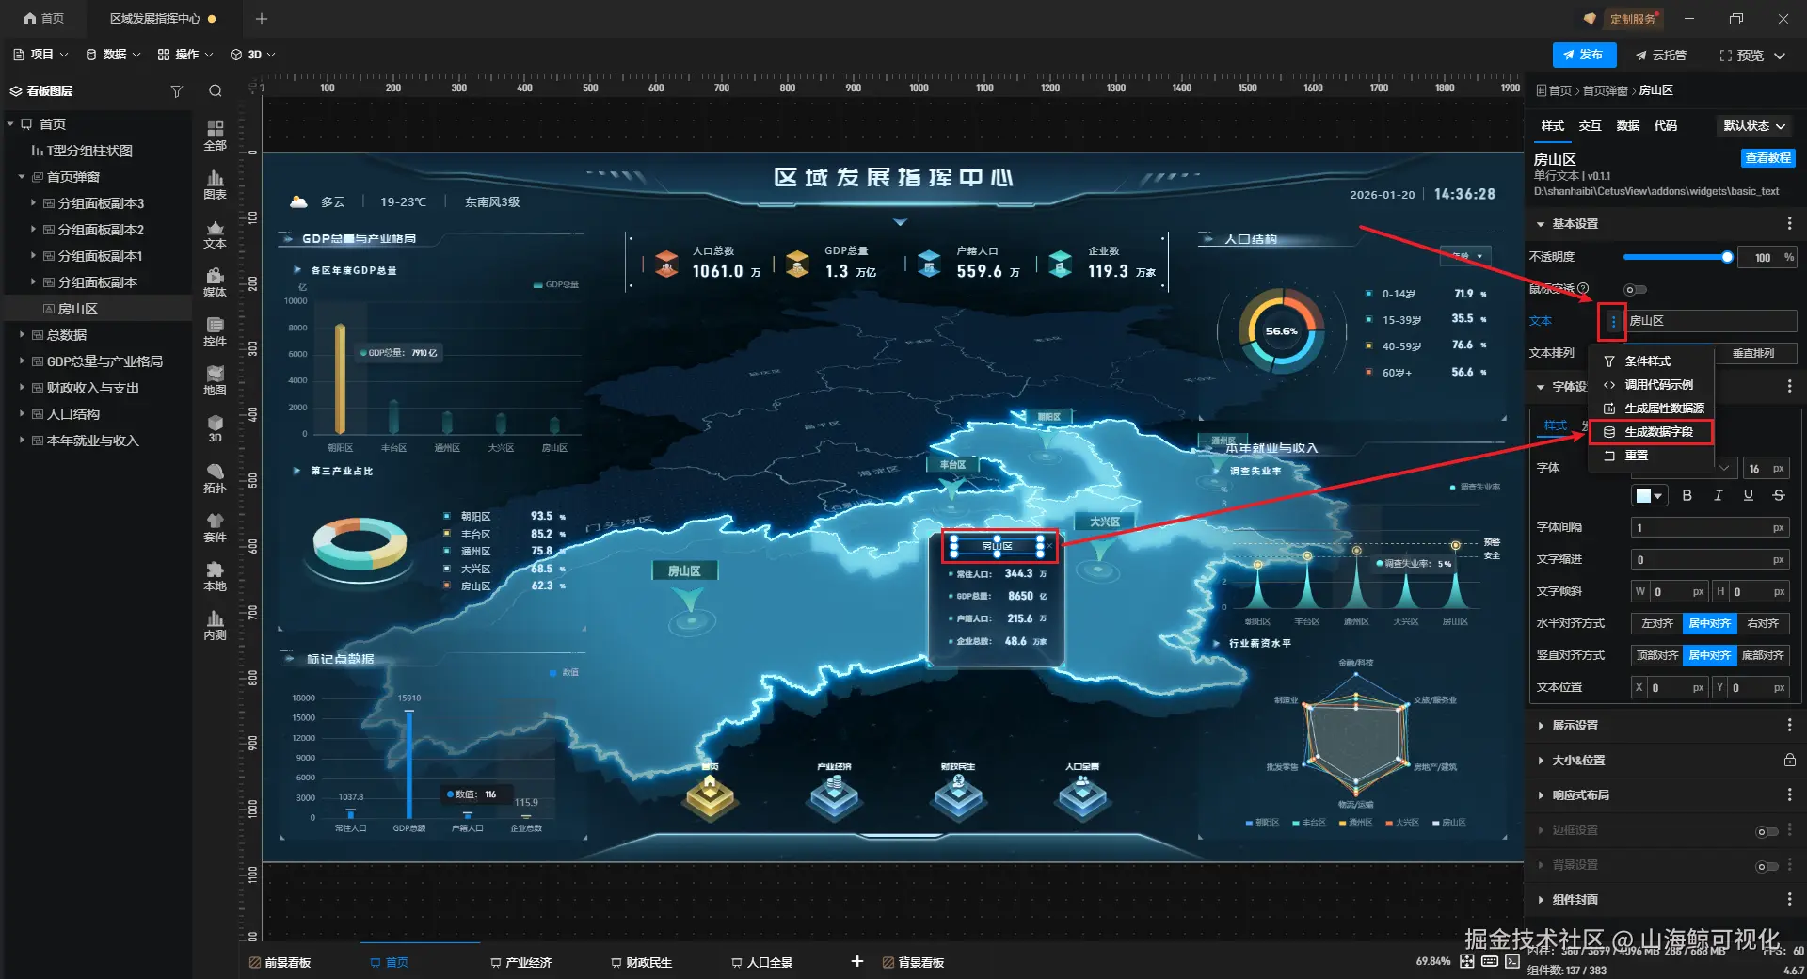Click the 字体间隔 input field
The height and width of the screenshot is (979, 1807).
[x=1709, y=528]
